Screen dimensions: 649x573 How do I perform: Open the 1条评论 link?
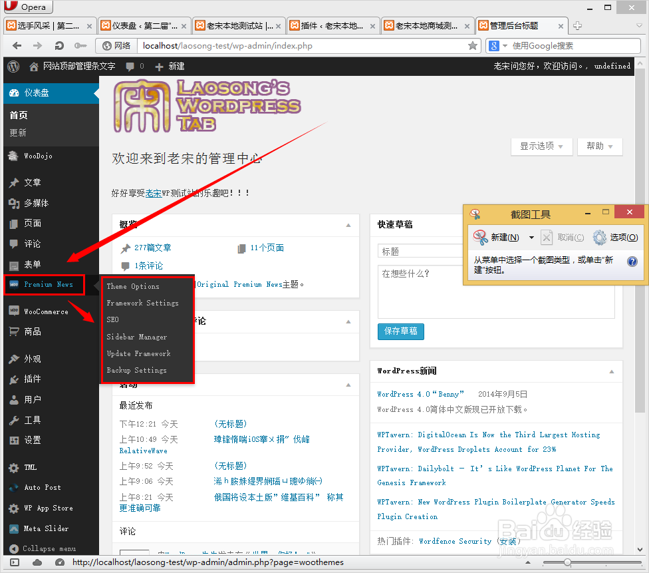tap(148, 266)
